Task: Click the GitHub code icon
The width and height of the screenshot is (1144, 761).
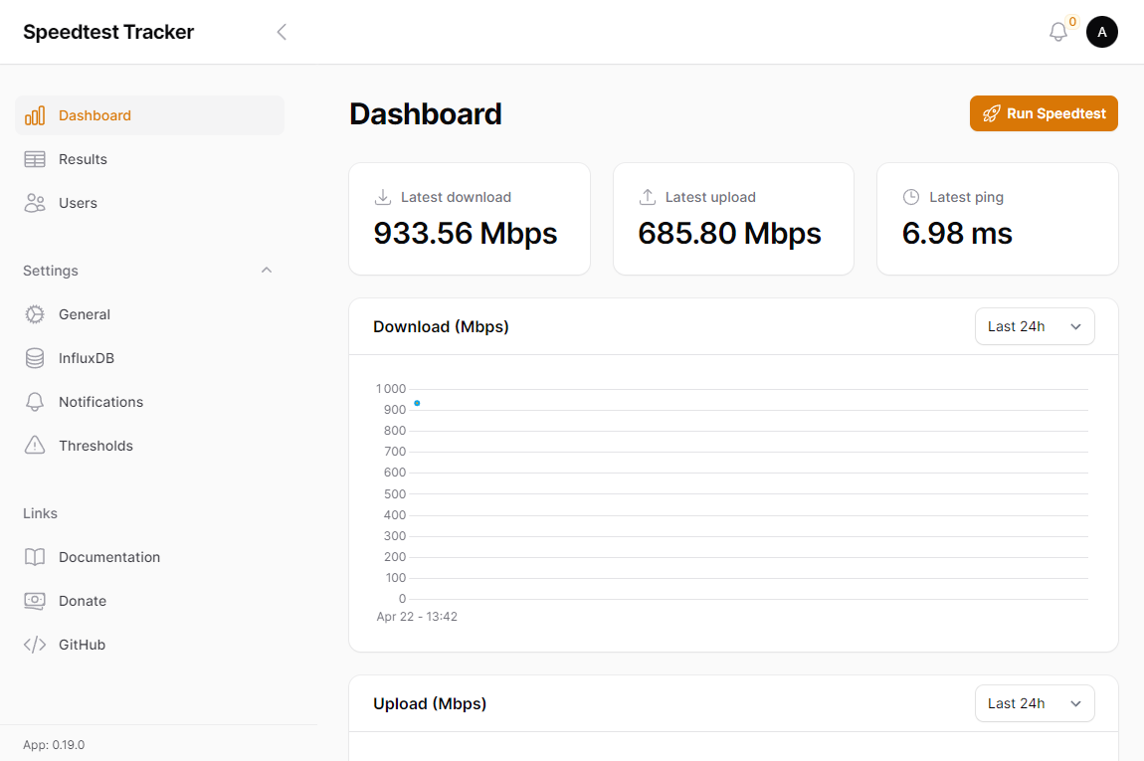Action: [x=36, y=645]
